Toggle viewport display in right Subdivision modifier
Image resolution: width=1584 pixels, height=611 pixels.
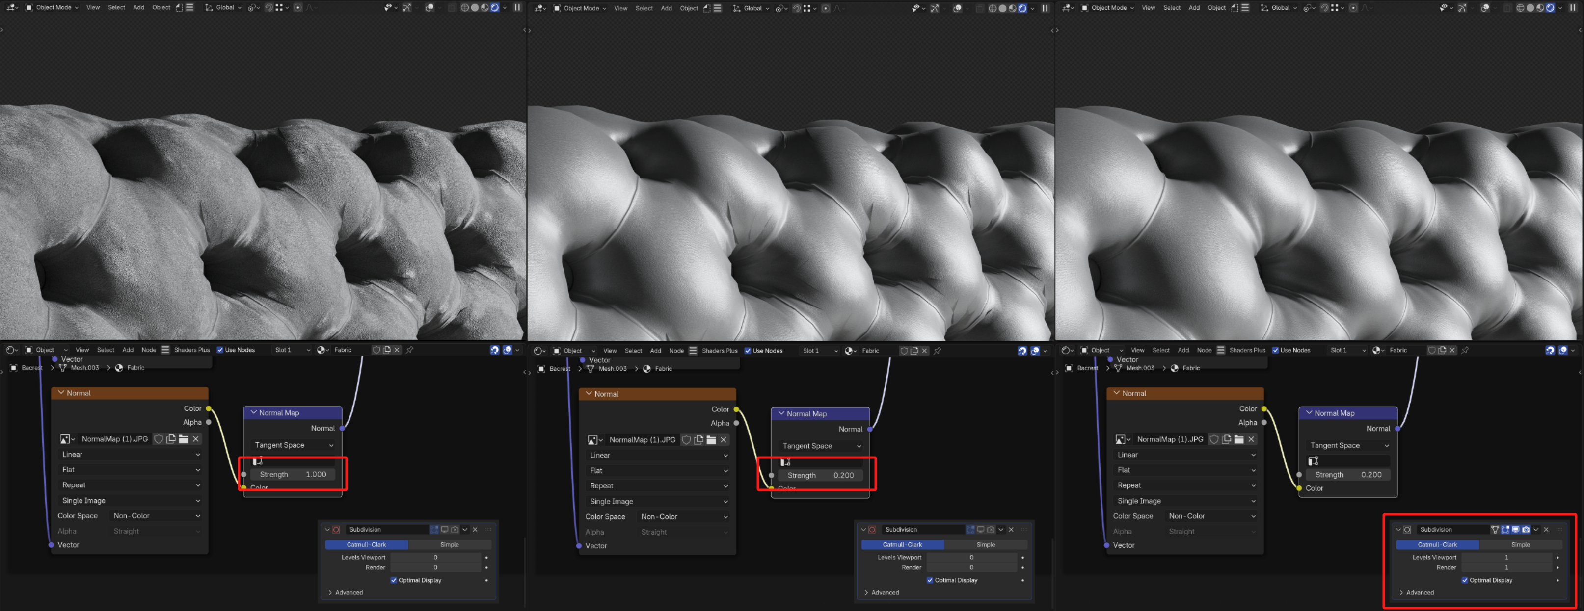point(1516,529)
